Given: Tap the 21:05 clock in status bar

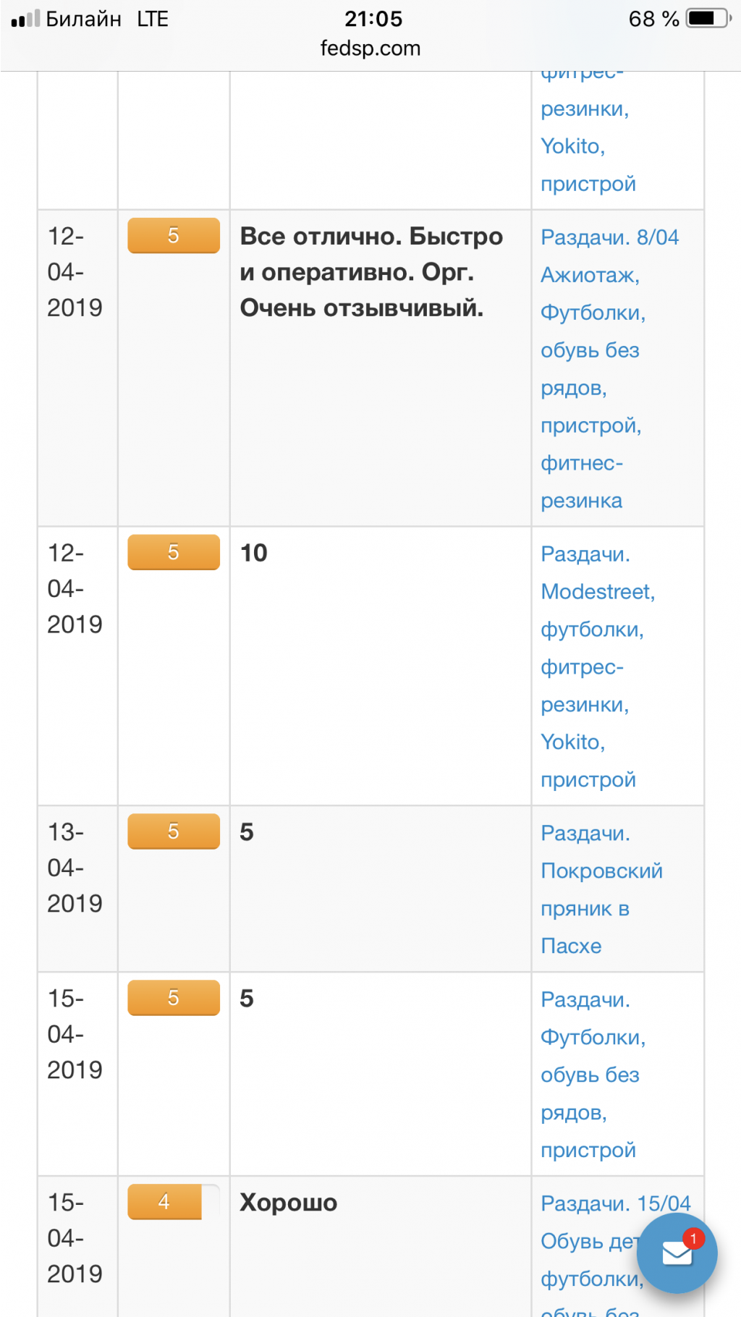Looking at the screenshot, I should click(x=373, y=19).
